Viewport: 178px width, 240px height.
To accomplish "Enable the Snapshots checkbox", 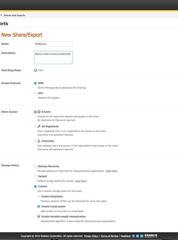I will pyautogui.click(x=39, y=196).
